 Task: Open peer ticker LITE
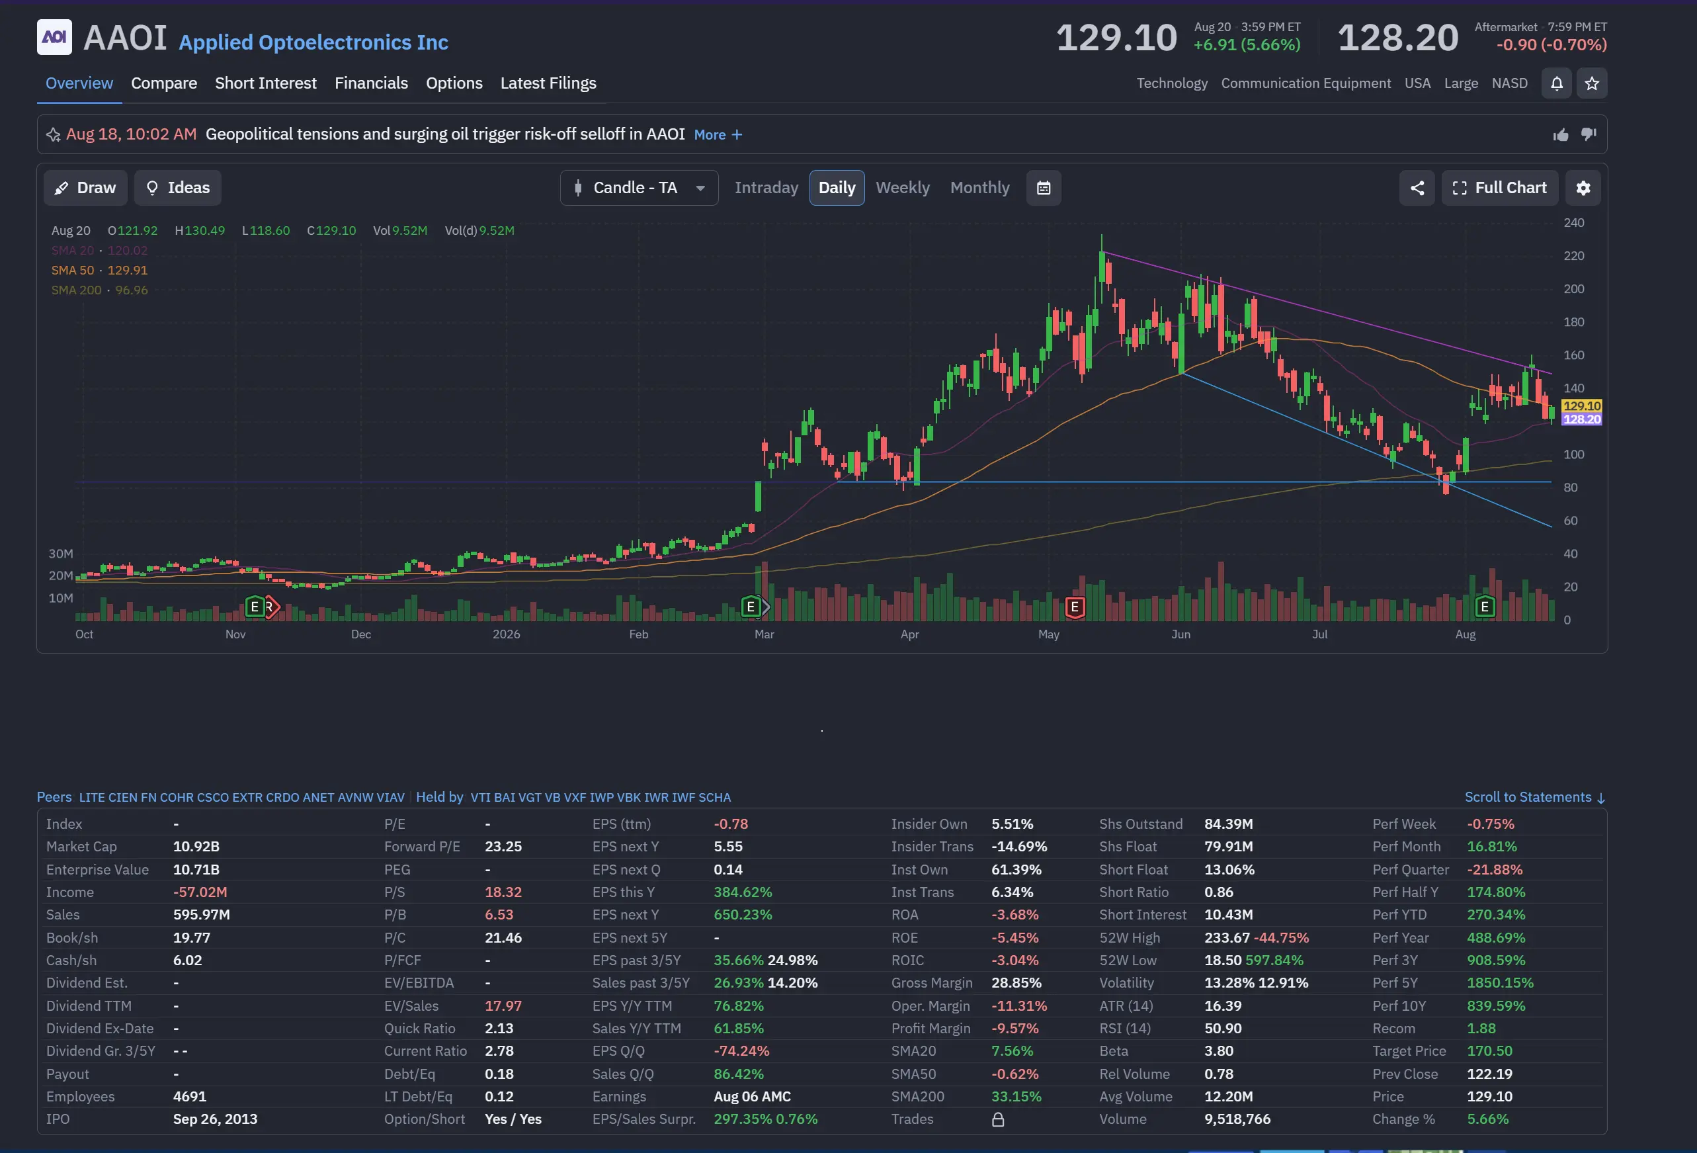tap(92, 797)
